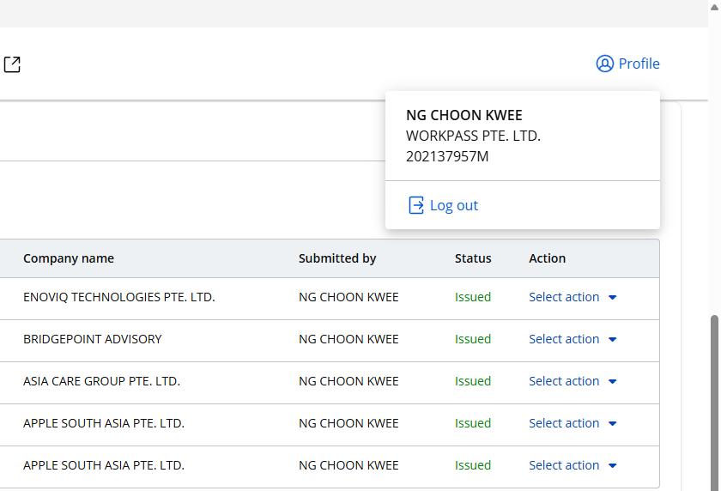
Task: Click the scrollbar up arrow at top right
Action: 713,7
